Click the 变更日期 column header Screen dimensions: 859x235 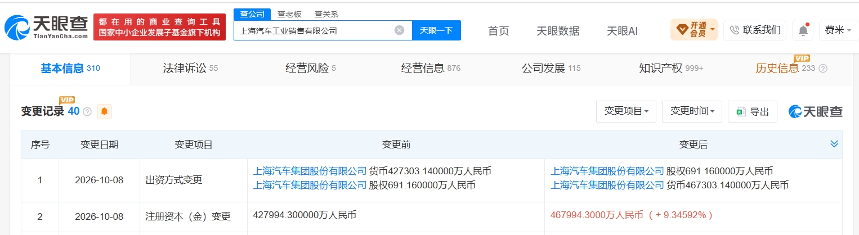pos(100,144)
